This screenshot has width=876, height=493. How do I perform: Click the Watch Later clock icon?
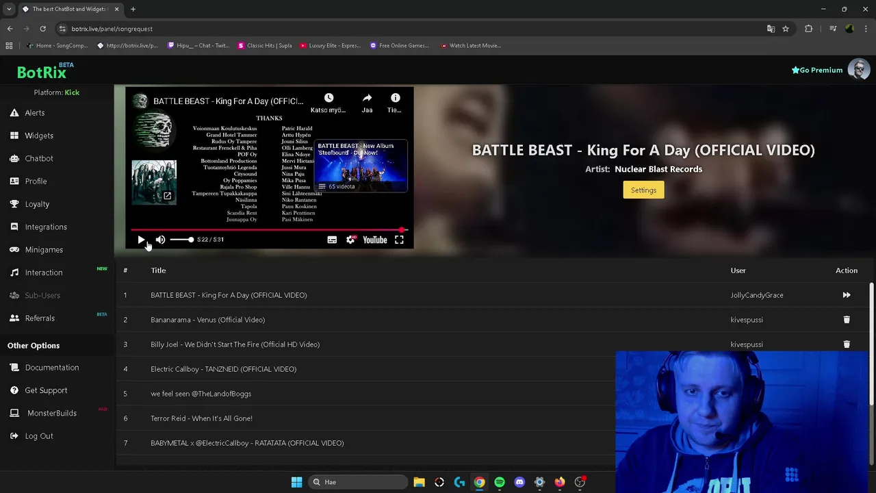click(x=328, y=99)
